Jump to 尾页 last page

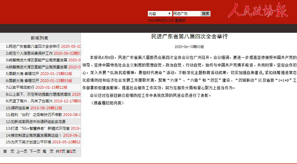pos(48,151)
